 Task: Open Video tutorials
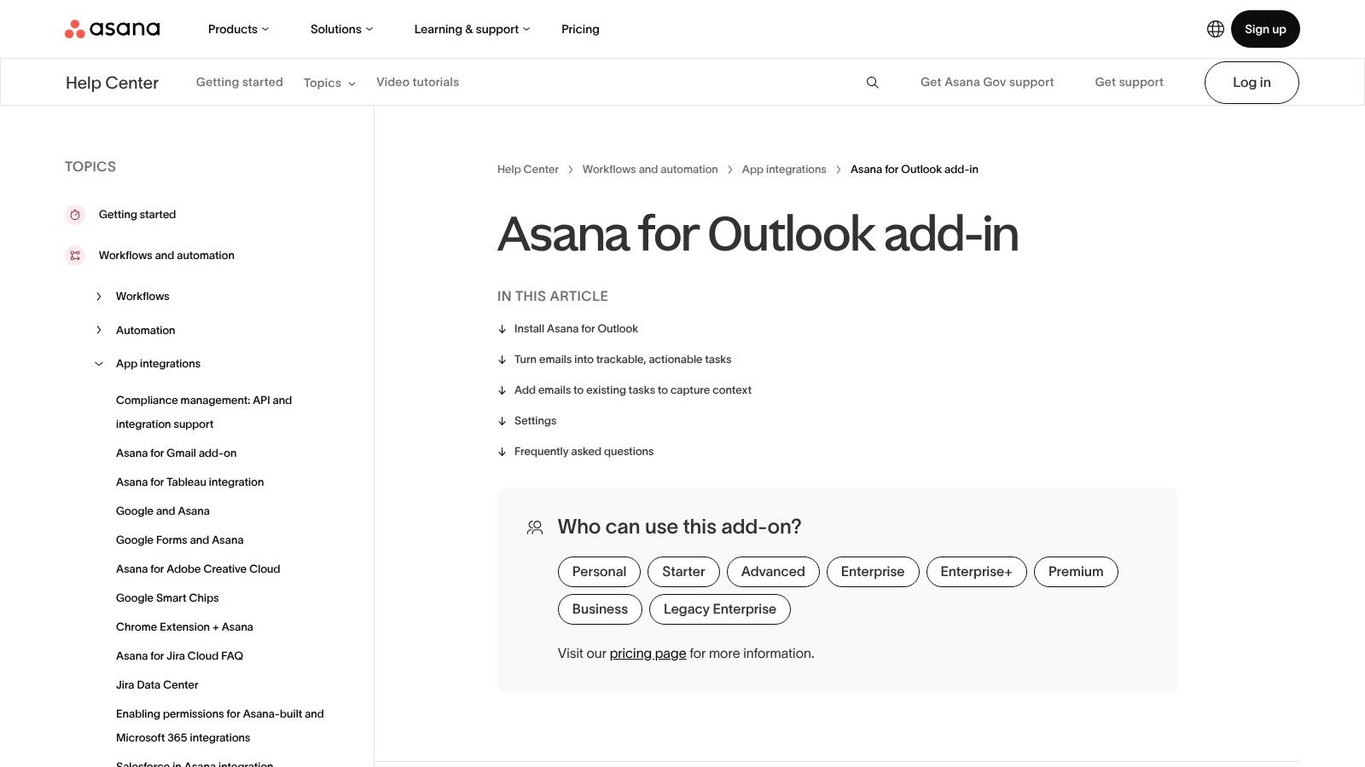[417, 82]
